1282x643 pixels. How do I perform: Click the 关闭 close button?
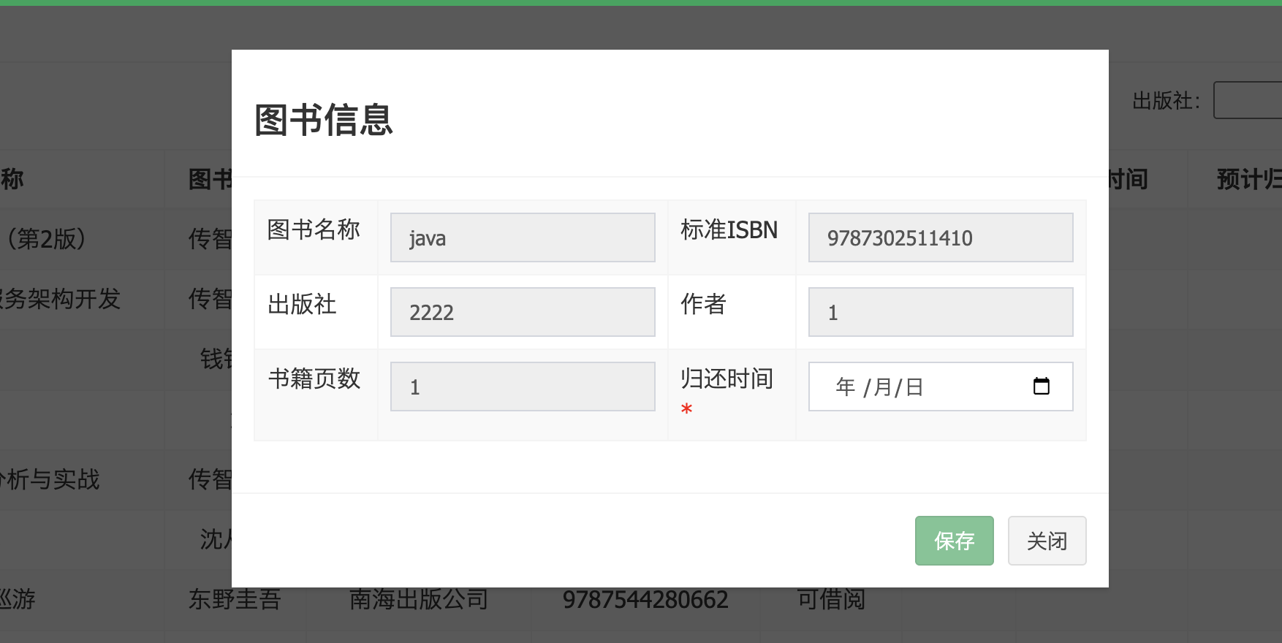pyautogui.click(x=1047, y=541)
